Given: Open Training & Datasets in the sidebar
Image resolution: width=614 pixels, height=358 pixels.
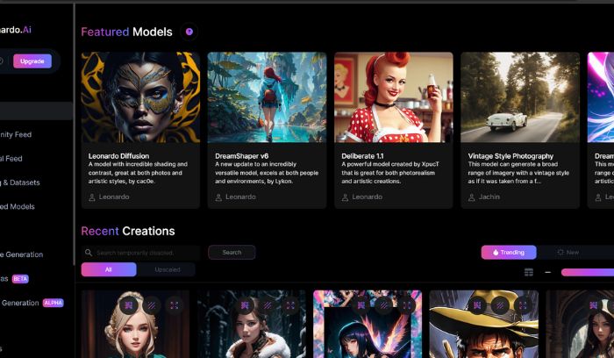Looking at the screenshot, I should (19, 183).
